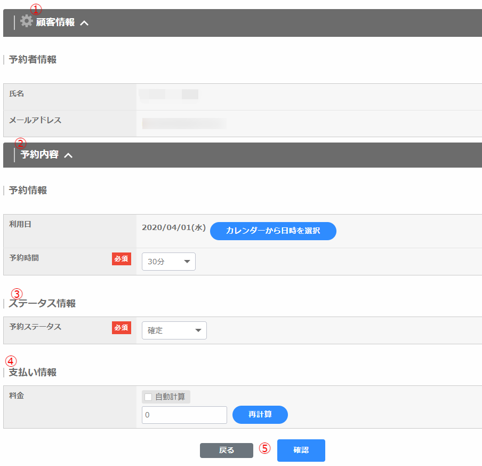This screenshot has height=466, width=482.
Task: Click the 予約内容 header title
Action: (x=39, y=155)
